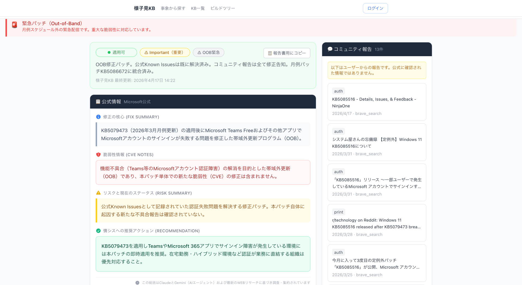Open the NinjaOne KB5085516 community report
This screenshot has height=285, width=522.
click(377, 102)
